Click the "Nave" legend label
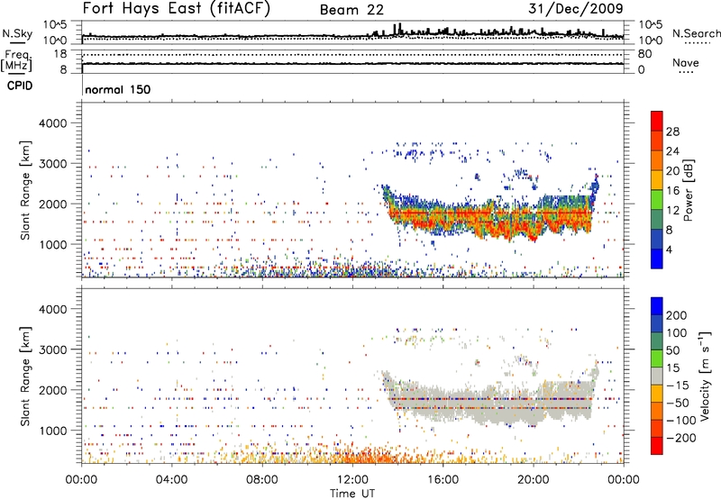 pos(686,63)
